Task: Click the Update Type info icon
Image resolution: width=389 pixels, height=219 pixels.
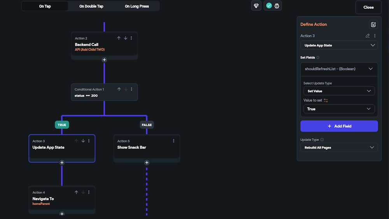Action: point(322,140)
